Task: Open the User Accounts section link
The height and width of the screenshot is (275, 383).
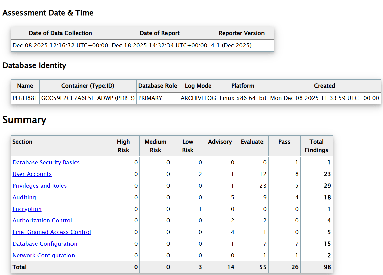Action: pyautogui.click(x=32, y=174)
